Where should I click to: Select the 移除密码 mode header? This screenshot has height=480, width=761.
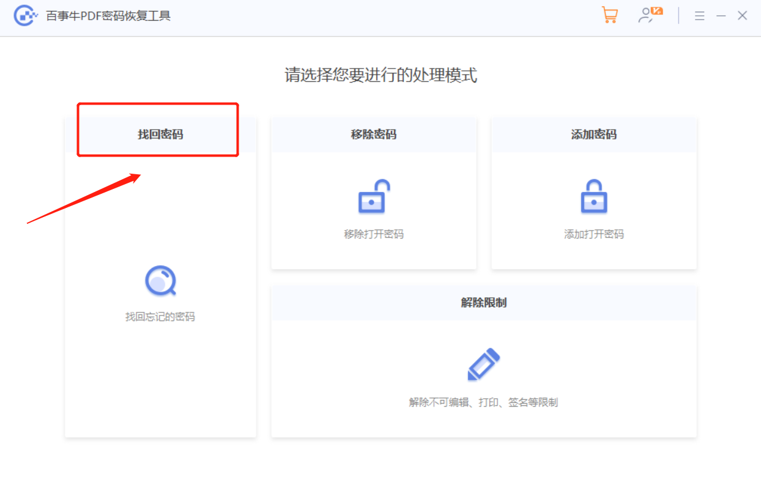(374, 135)
